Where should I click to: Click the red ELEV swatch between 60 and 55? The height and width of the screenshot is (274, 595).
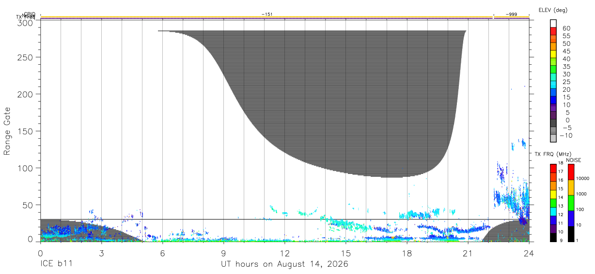point(554,31)
